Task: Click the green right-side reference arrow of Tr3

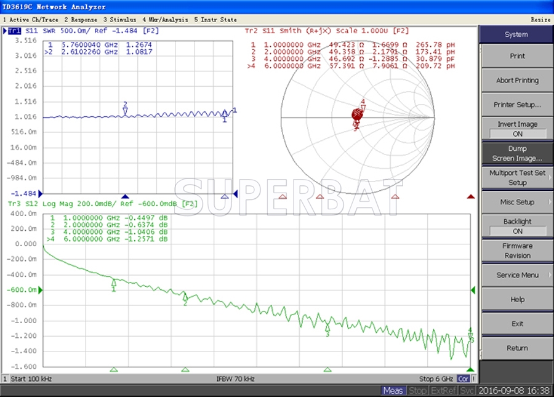Action: tap(473, 290)
